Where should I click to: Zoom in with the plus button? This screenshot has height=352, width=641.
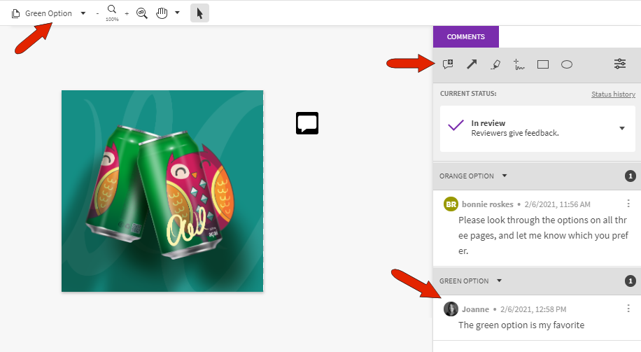tap(127, 13)
